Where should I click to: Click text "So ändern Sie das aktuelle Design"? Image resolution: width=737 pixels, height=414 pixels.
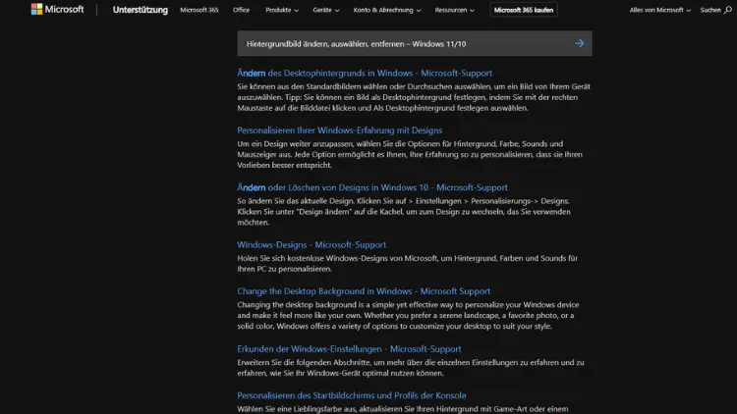click(295, 201)
